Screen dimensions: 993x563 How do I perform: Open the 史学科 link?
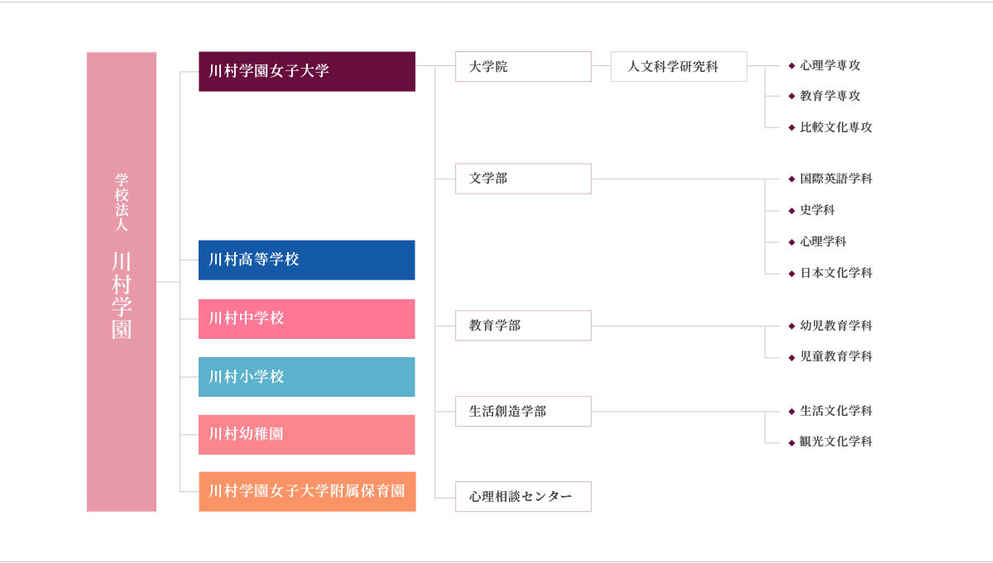[817, 210]
